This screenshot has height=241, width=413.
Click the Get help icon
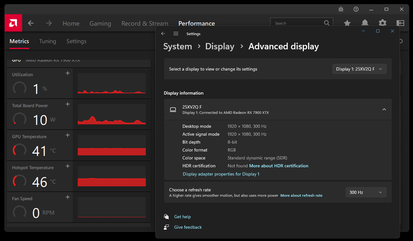[x=166, y=217]
